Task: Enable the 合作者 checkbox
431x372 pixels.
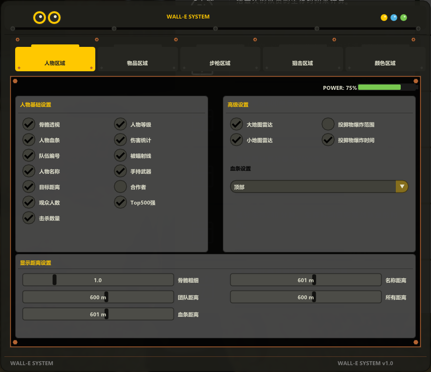Action: click(x=120, y=186)
